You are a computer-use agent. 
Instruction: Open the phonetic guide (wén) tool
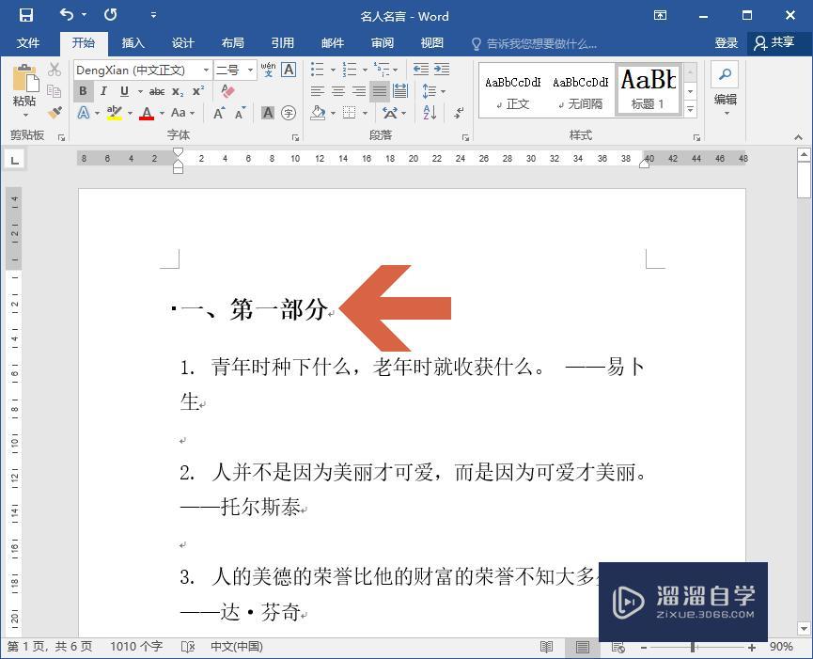pyautogui.click(x=268, y=70)
